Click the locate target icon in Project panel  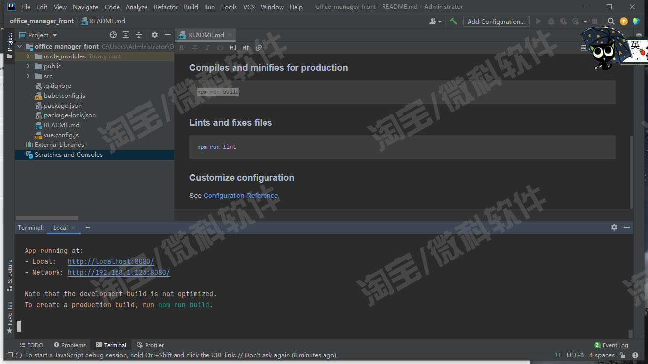(x=113, y=35)
